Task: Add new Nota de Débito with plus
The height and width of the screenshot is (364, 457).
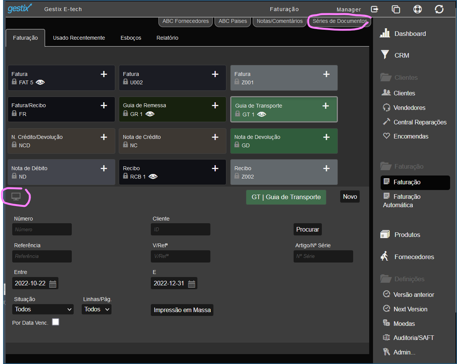Action: 104,168
